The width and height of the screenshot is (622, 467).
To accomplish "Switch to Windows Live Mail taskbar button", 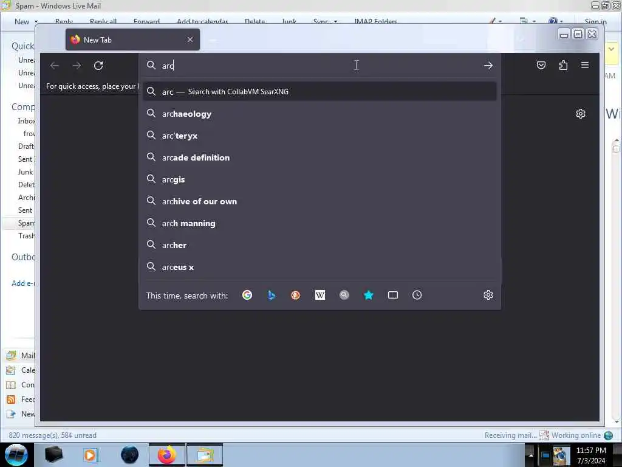I will pos(205,455).
